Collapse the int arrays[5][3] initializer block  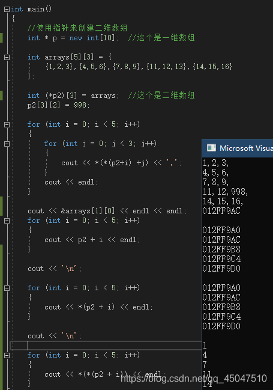[x=7, y=57]
